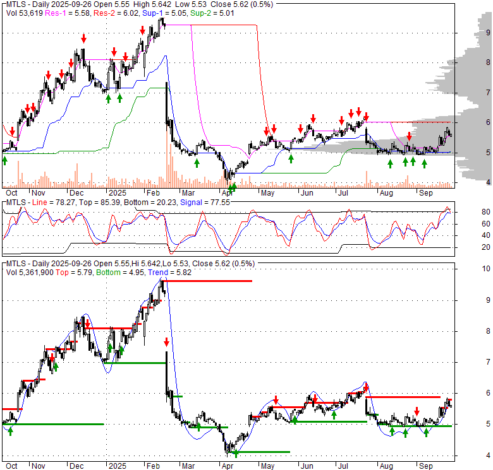Click price label '10' on the bottom chart's axis
This screenshot has width=493, height=470.
click(486, 269)
